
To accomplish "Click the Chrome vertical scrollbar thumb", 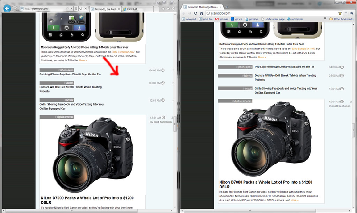I will tap(353, 130).
